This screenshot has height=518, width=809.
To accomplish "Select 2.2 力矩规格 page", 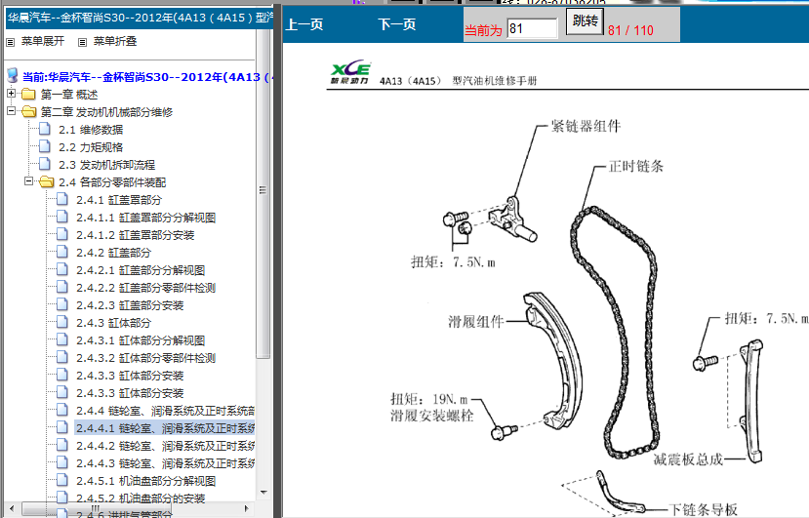I will pyautogui.click(x=91, y=147).
